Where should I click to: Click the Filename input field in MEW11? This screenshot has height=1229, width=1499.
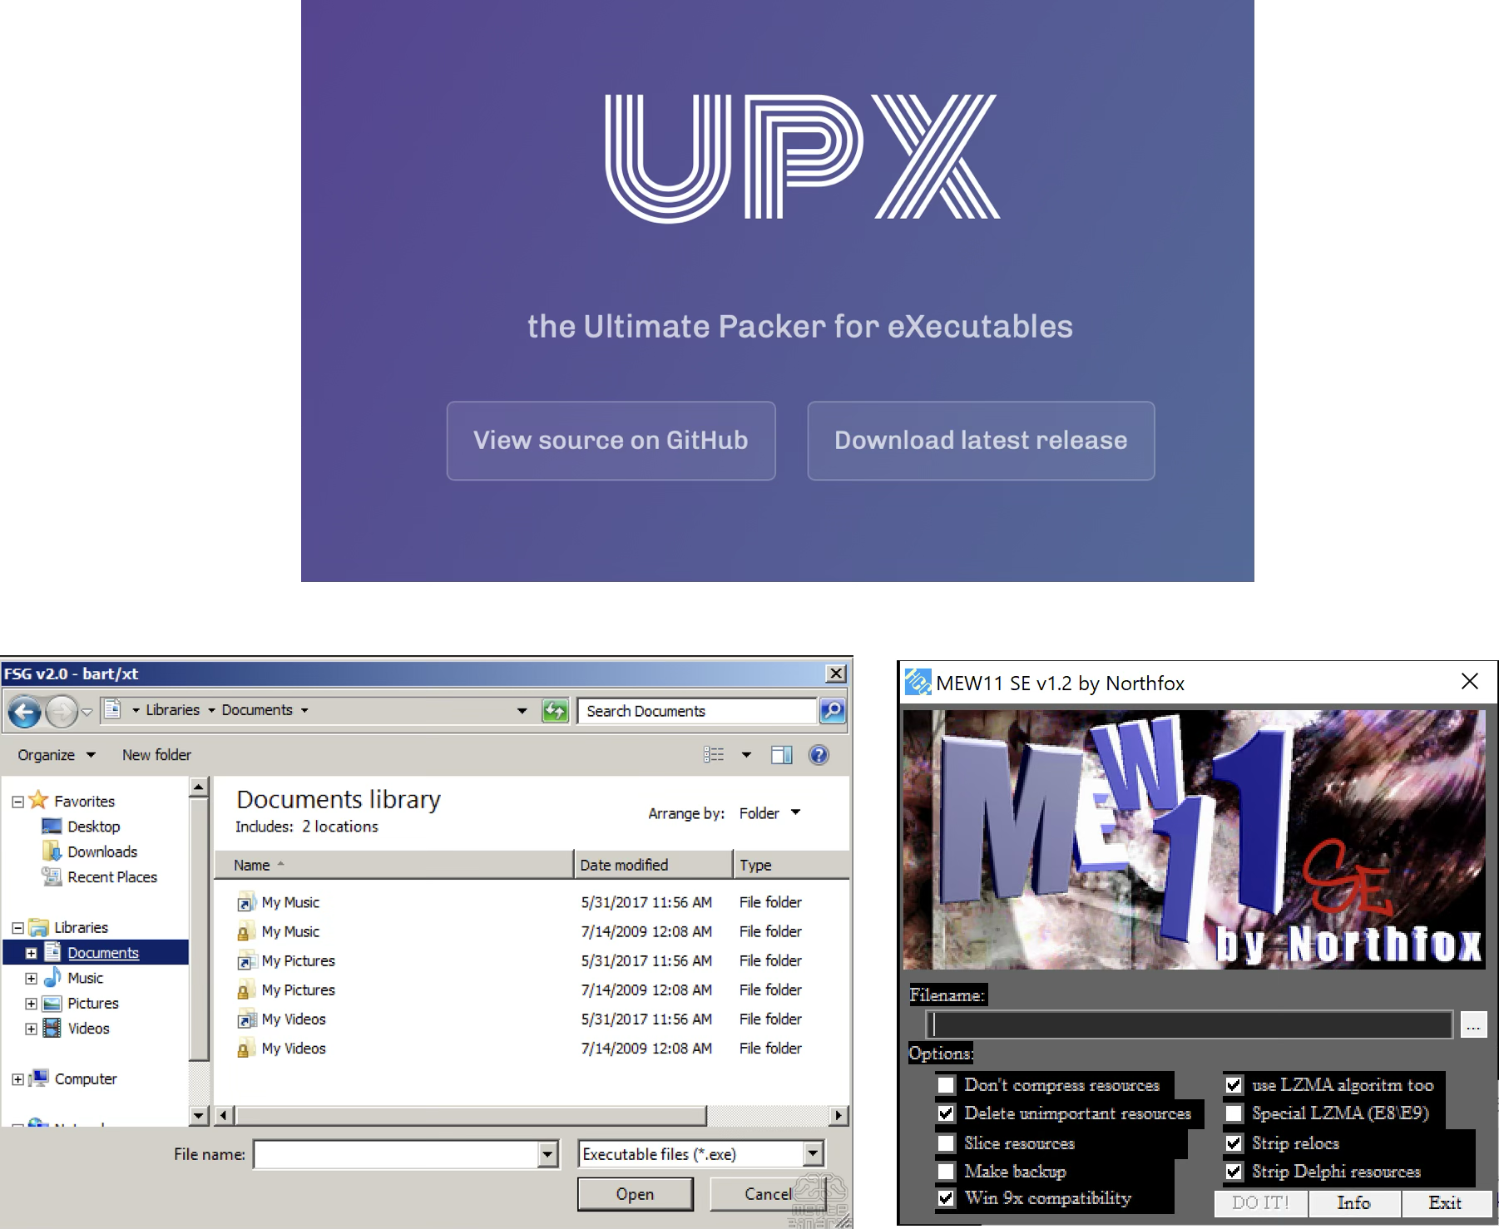point(1190,1024)
